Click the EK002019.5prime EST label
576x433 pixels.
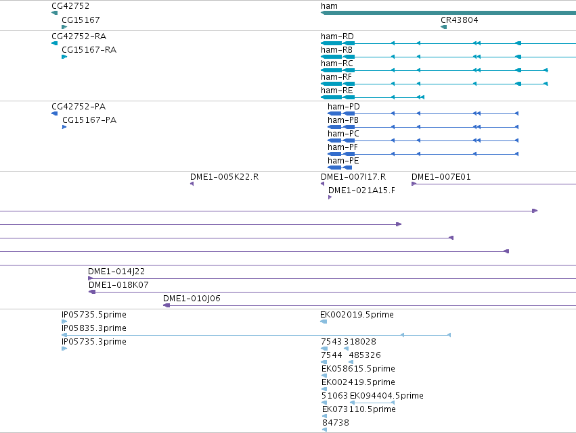(357, 315)
